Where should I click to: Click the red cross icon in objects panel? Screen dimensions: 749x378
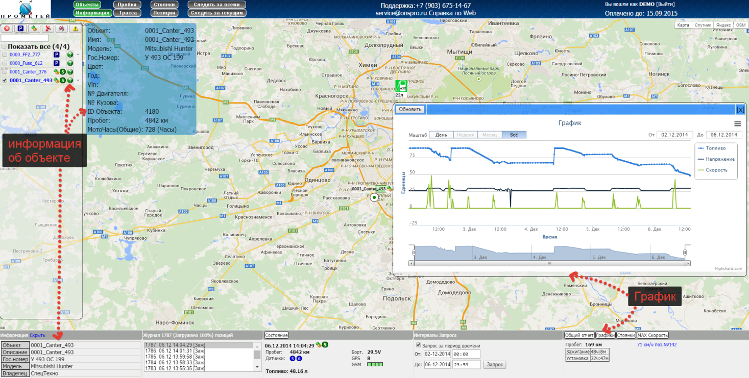8,29
